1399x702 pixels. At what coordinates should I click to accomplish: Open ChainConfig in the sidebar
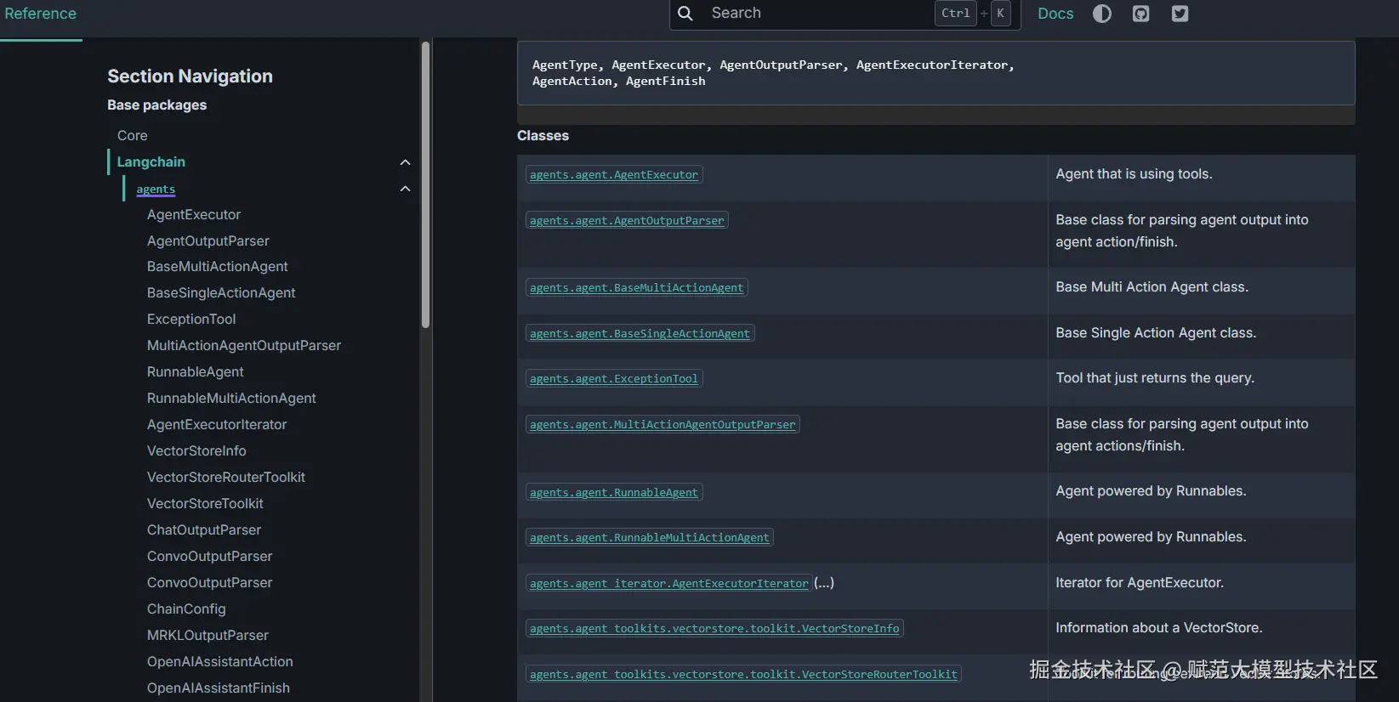point(186,609)
